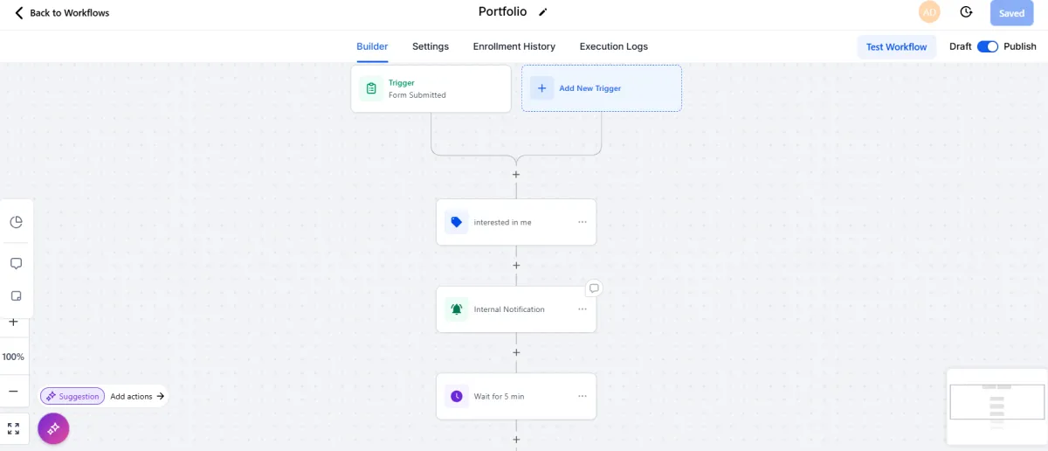
Task: Switch to the Enrollment History tab
Action: tap(514, 46)
